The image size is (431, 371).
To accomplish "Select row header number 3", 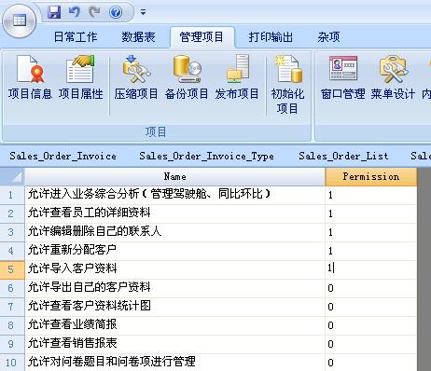I will (x=12, y=232).
